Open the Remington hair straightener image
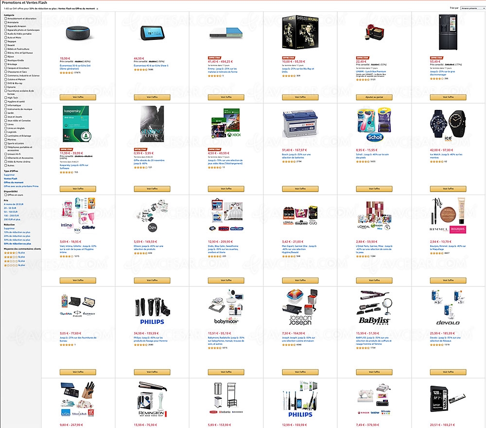 [152, 399]
